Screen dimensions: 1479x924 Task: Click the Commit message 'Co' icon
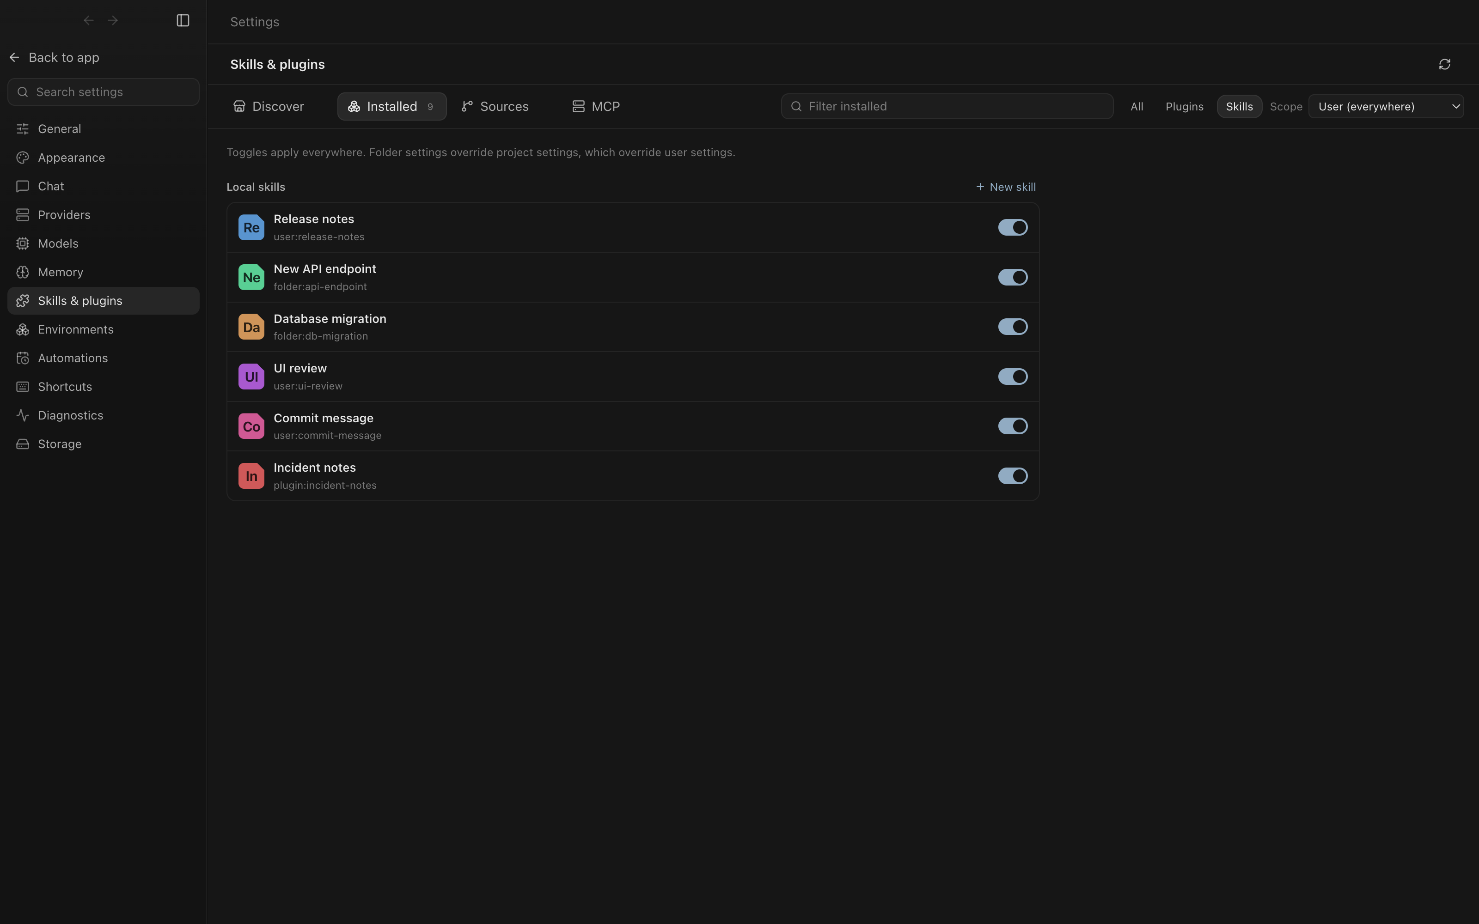tap(251, 426)
